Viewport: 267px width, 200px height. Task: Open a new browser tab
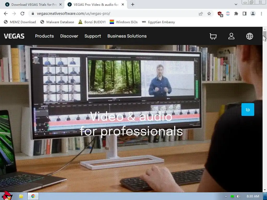tap(133, 5)
